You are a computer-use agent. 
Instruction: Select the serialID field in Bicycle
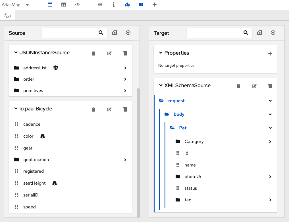point(31,195)
